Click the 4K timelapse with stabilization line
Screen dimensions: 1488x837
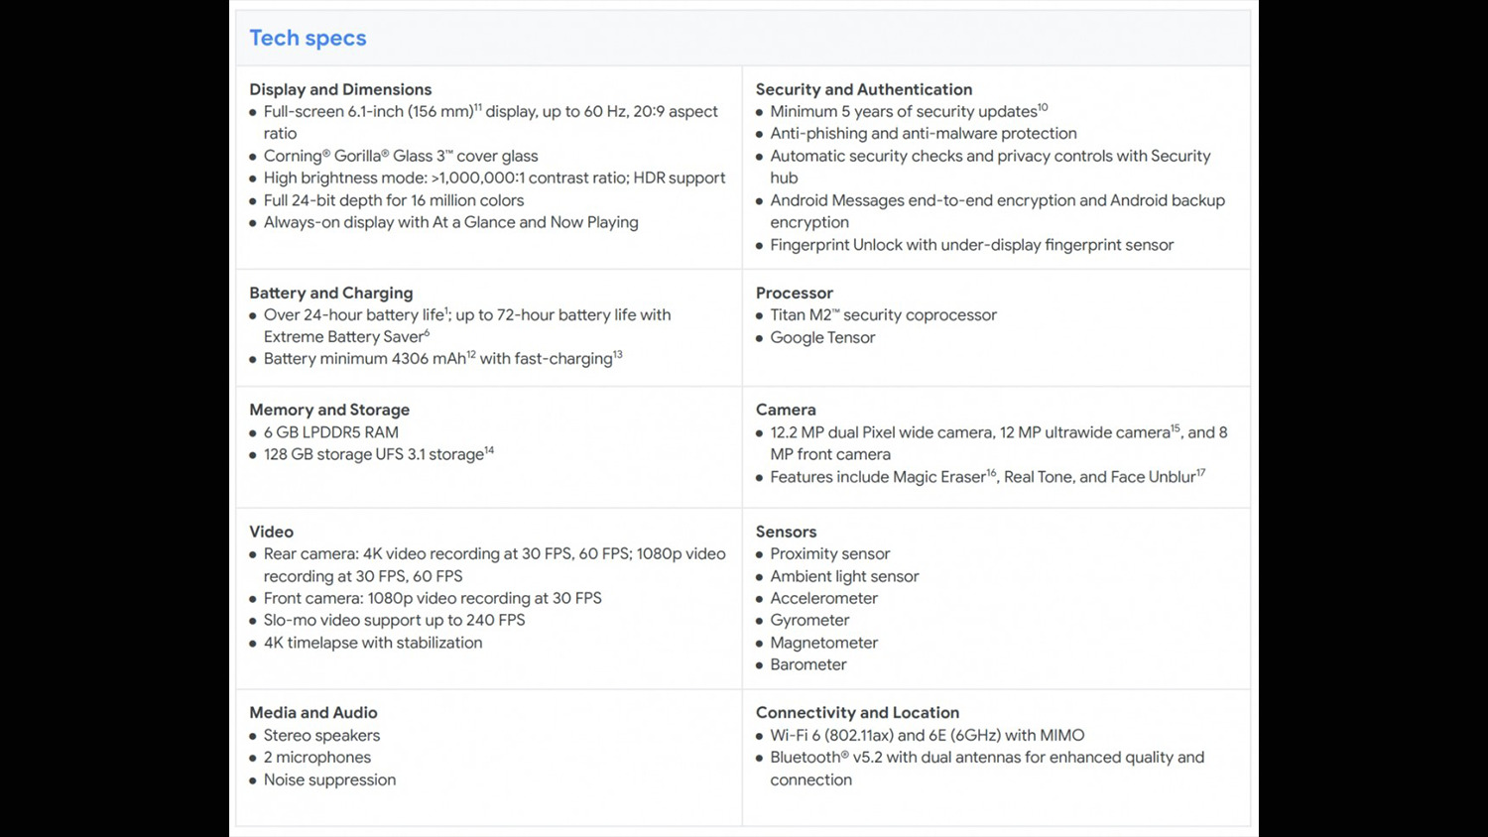373,643
